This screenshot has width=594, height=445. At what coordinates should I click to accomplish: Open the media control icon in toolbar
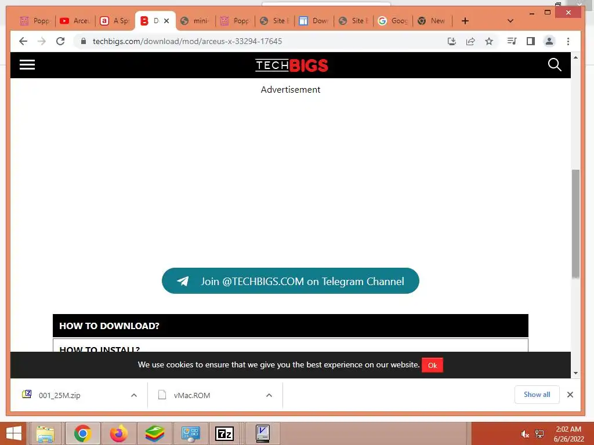[512, 41]
